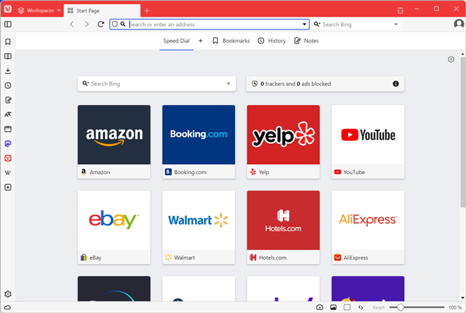Viewport: 466px width, 313px height.
Task: Open the Hotels.com speed dial
Action: 283,227
